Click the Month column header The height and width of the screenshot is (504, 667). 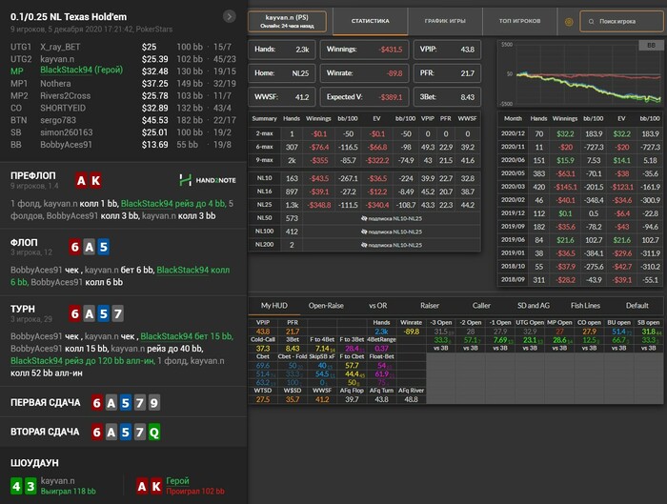(513, 119)
